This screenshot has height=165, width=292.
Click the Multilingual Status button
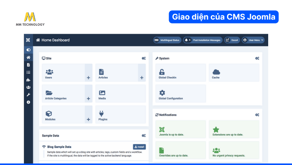[x=167, y=40]
